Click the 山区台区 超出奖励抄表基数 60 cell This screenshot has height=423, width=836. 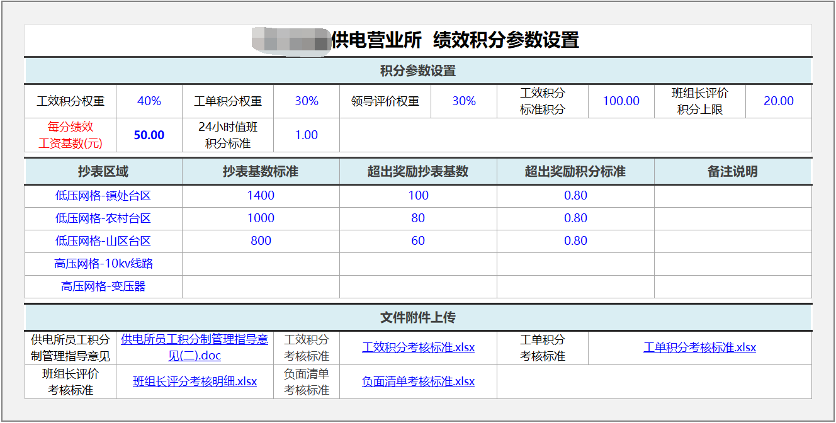tap(418, 241)
